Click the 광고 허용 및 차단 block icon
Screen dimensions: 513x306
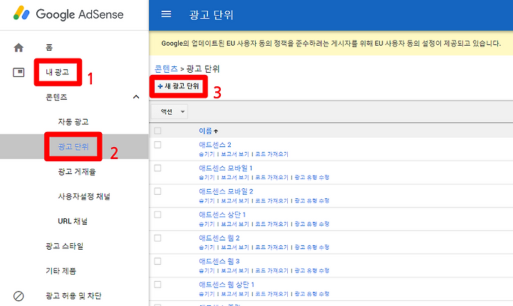click(x=19, y=296)
